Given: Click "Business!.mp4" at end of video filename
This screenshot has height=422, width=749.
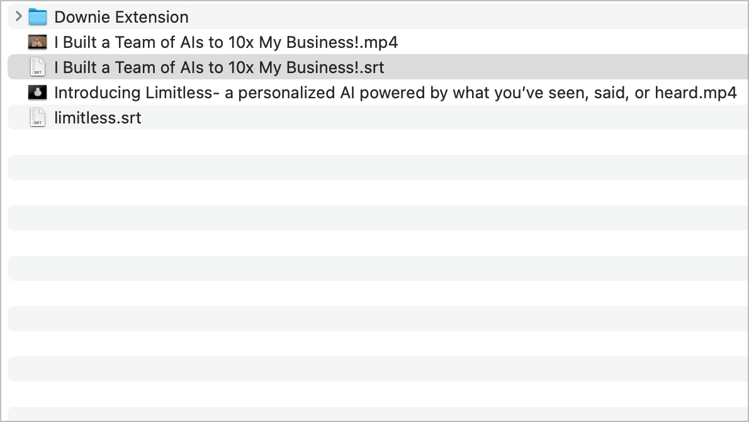Looking at the screenshot, I should click(x=342, y=43).
